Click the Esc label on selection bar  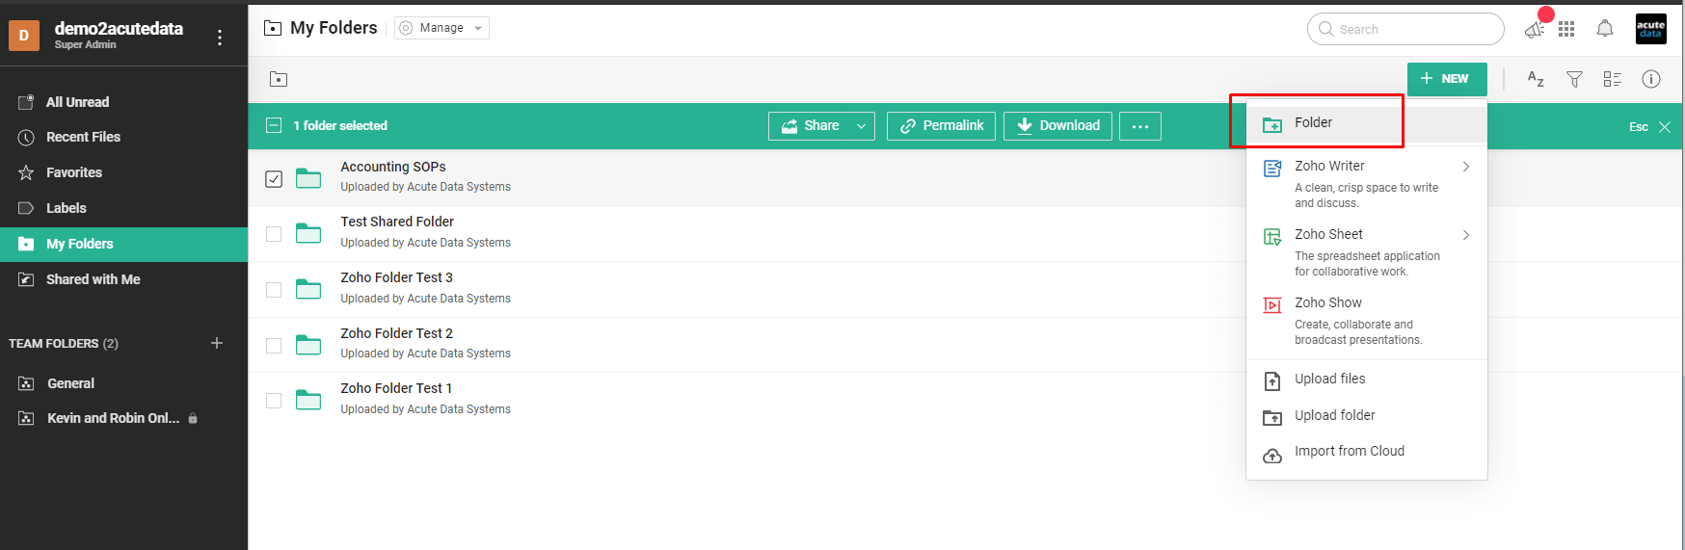1639,127
